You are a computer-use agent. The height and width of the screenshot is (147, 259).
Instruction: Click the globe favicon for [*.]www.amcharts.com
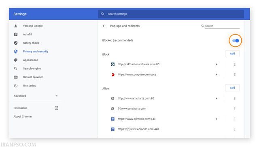(113, 109)
